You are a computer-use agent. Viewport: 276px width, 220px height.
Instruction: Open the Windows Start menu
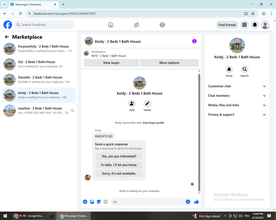point(5,216)
